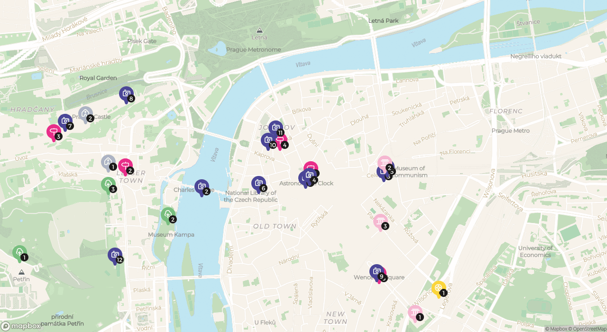
Task: Open the purple camera marker numbered 7
Action: [x=65, y=122]
